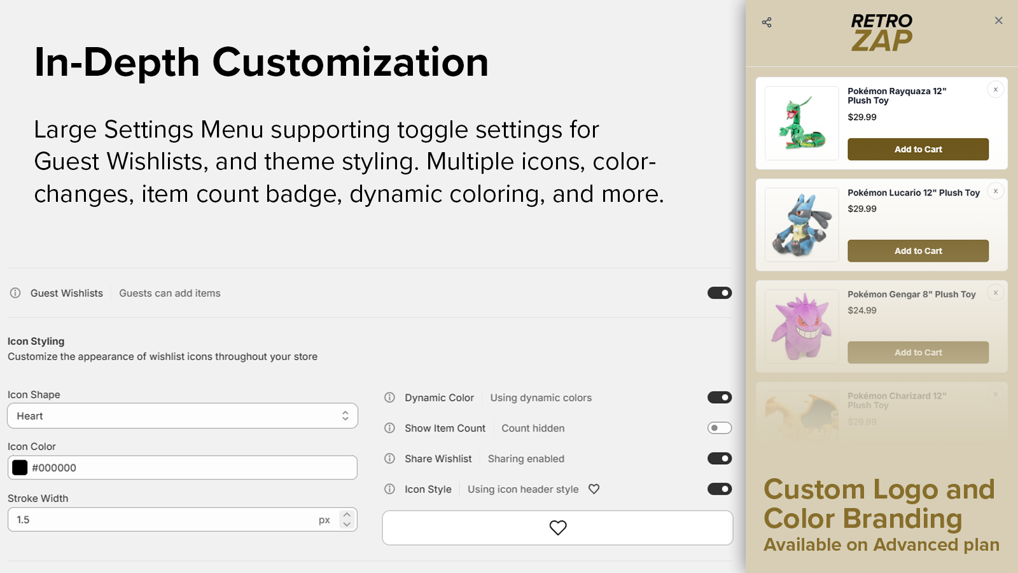Click the share icon on the wishlist drawer
The width and height of the screenshot is (1018, 573).
point(767,22)
